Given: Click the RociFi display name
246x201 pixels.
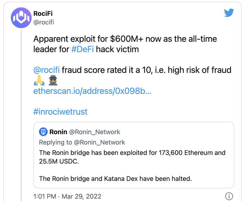Looking at the screenshot, I should tap(43, 13).
